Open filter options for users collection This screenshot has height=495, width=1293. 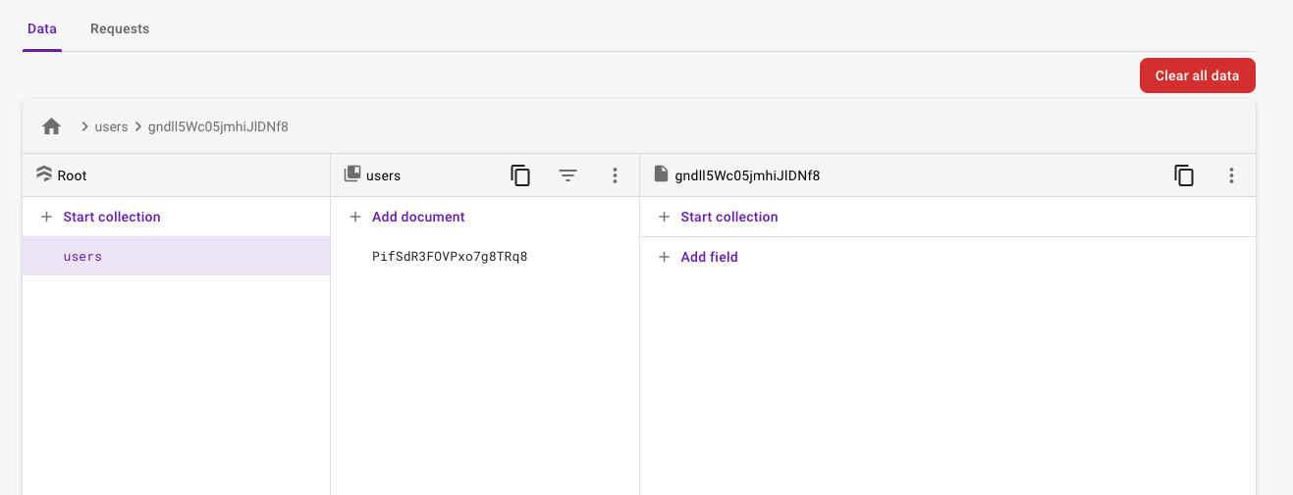567,175
